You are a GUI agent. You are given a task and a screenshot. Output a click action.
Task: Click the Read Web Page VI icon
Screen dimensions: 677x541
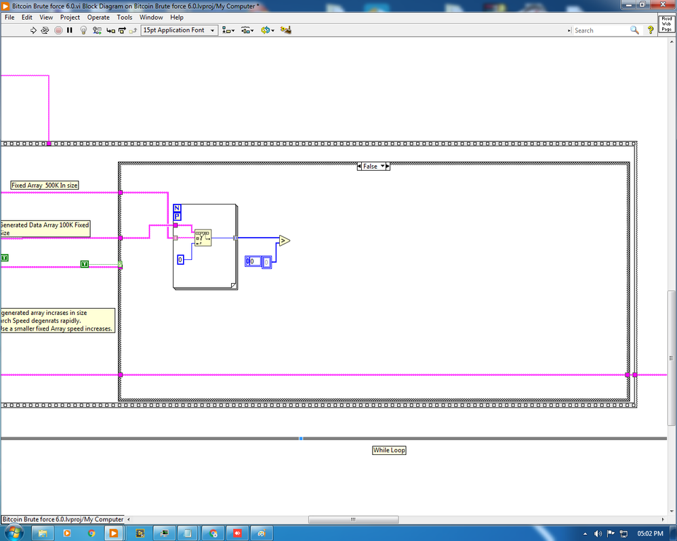pos(667,24)
